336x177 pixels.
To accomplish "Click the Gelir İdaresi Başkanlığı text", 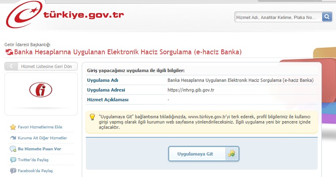I will coord(27,45).
